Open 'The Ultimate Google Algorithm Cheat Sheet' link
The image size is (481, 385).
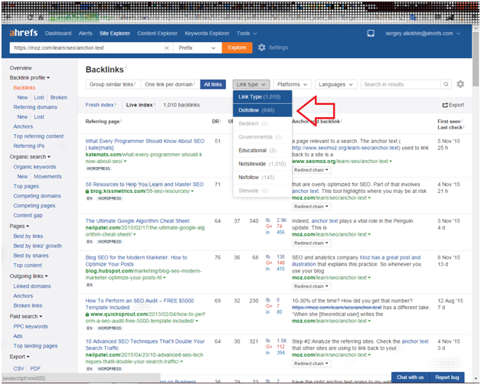point(137,220)
